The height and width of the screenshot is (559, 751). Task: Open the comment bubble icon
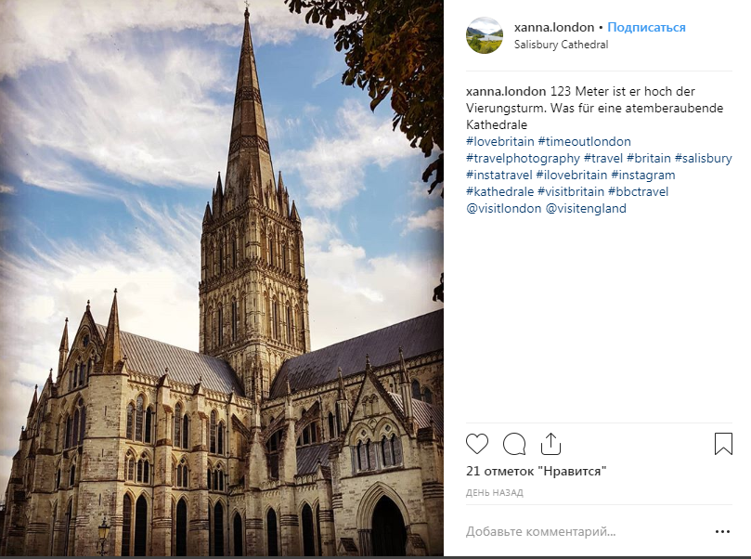pyautogui.click(x=514, y=444)
